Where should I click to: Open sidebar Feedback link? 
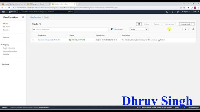point(6,64)
